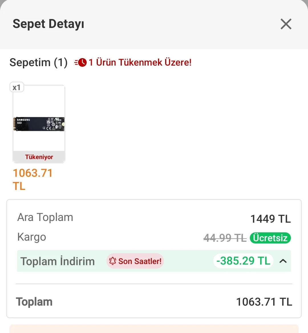This screenshot has width=308, height=333.
Task: Click the green -385.29 TL discount pill
Action: [x=243, y=261]
